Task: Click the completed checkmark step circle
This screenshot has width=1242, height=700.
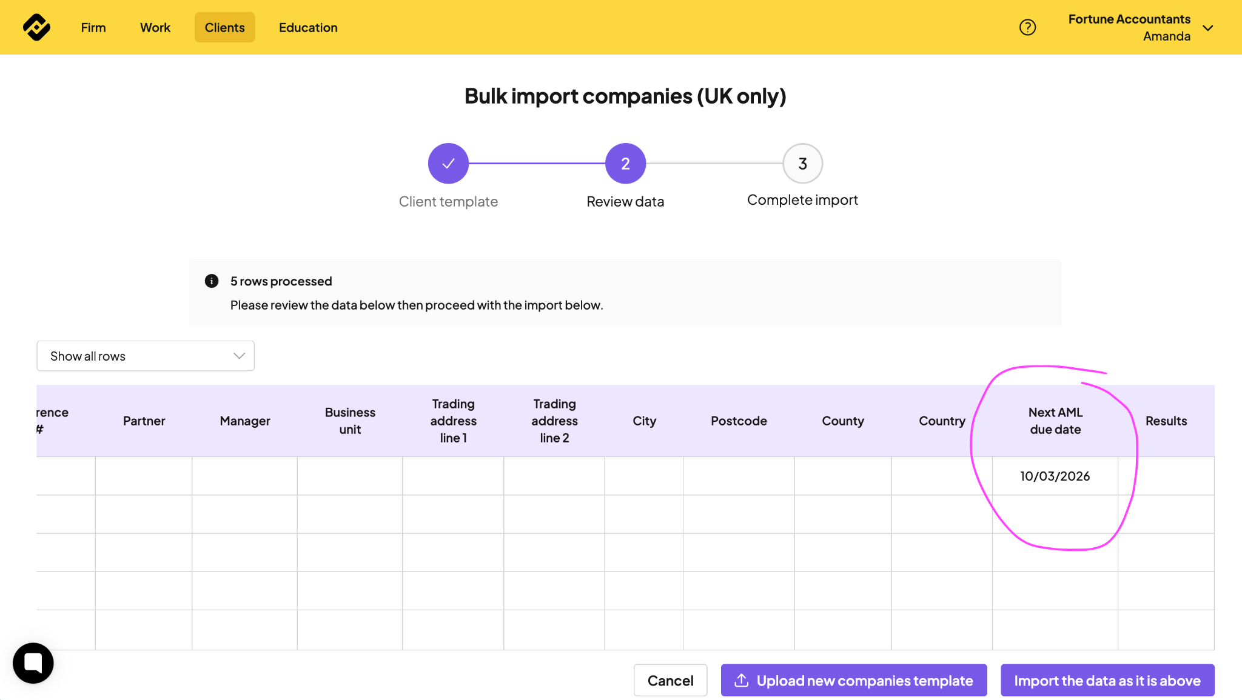Action: 448,164
